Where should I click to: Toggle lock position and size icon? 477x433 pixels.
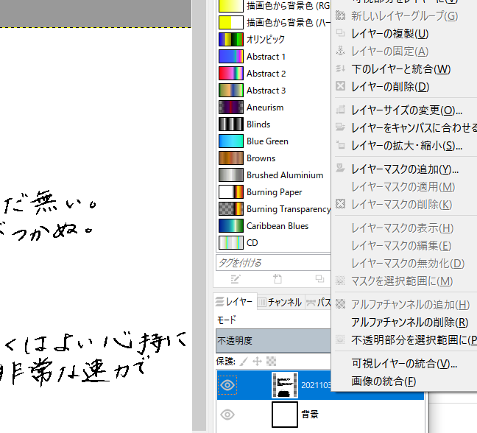[258, 361]
